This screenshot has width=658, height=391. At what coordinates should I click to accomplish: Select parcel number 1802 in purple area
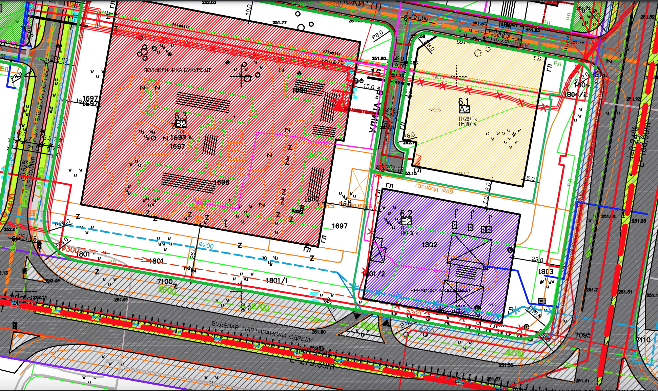[x=429, y=245]
